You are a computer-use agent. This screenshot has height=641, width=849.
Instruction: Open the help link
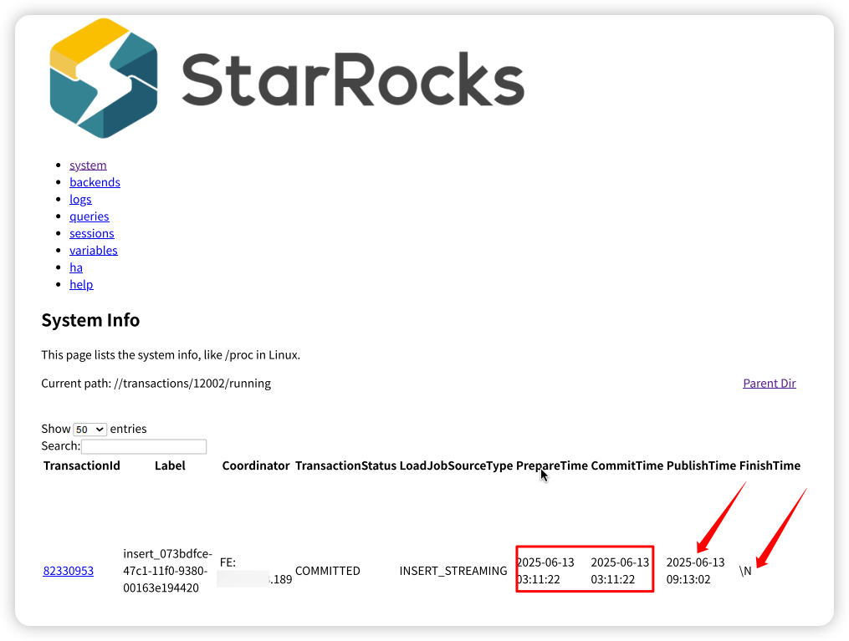[x=81, y=284]
